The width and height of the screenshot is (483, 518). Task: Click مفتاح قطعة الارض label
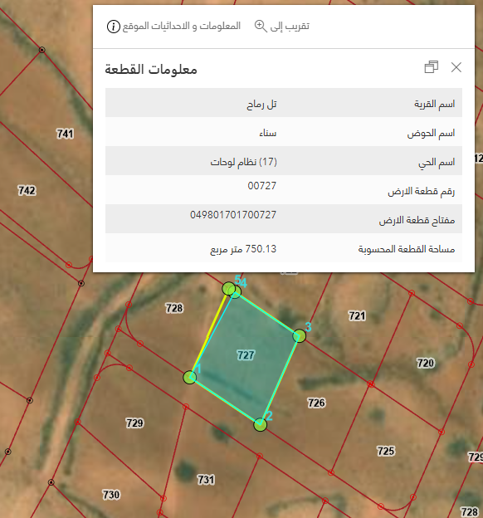coord(417,220)
